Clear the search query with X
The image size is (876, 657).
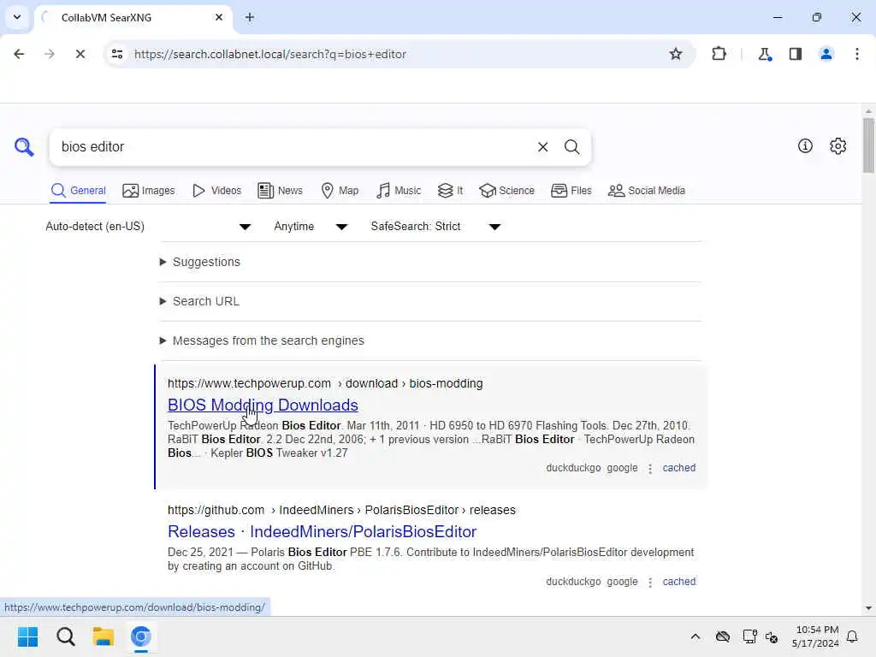pos(542,147)
